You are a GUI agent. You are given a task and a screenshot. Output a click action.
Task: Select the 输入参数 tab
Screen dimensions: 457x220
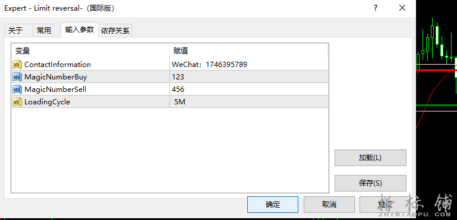coord(80,30)
